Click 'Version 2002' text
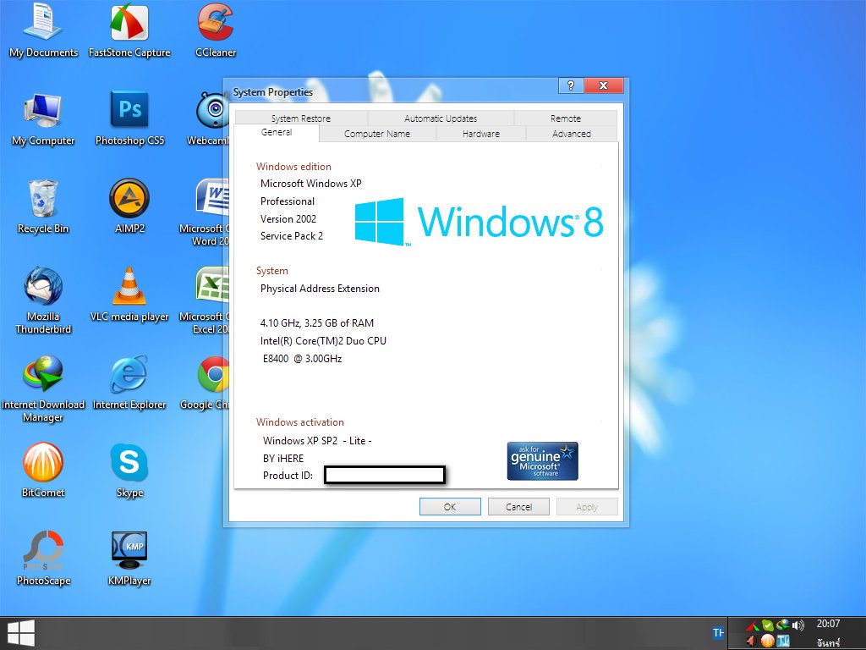The width and height of the screenshot is (866, 650). [x=288, y=219]
